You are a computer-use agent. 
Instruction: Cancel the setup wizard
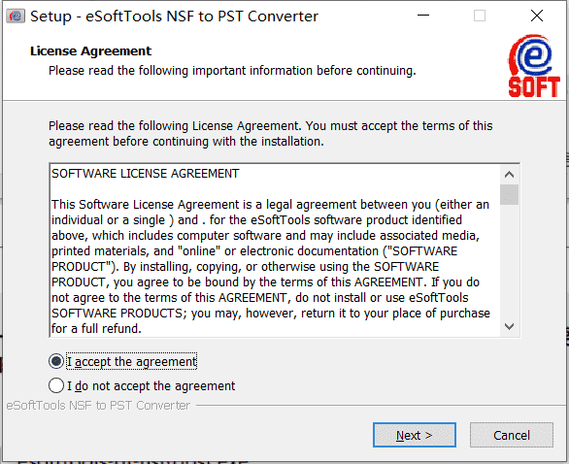512,435
